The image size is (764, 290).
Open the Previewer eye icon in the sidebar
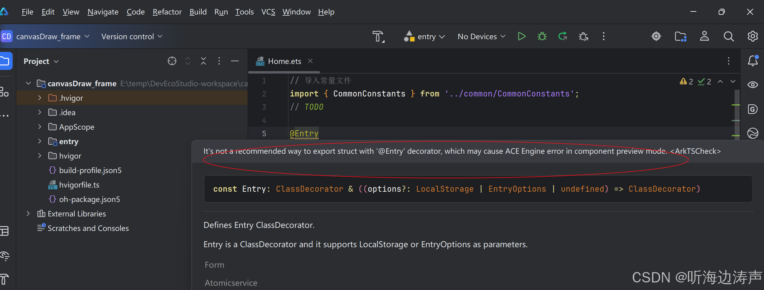(x=753, y=85)
